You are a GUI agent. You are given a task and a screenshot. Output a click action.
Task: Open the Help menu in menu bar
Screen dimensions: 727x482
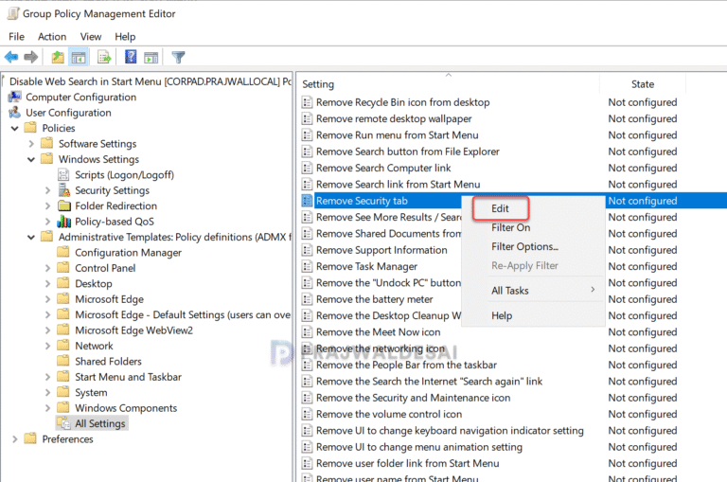[125, 37]
